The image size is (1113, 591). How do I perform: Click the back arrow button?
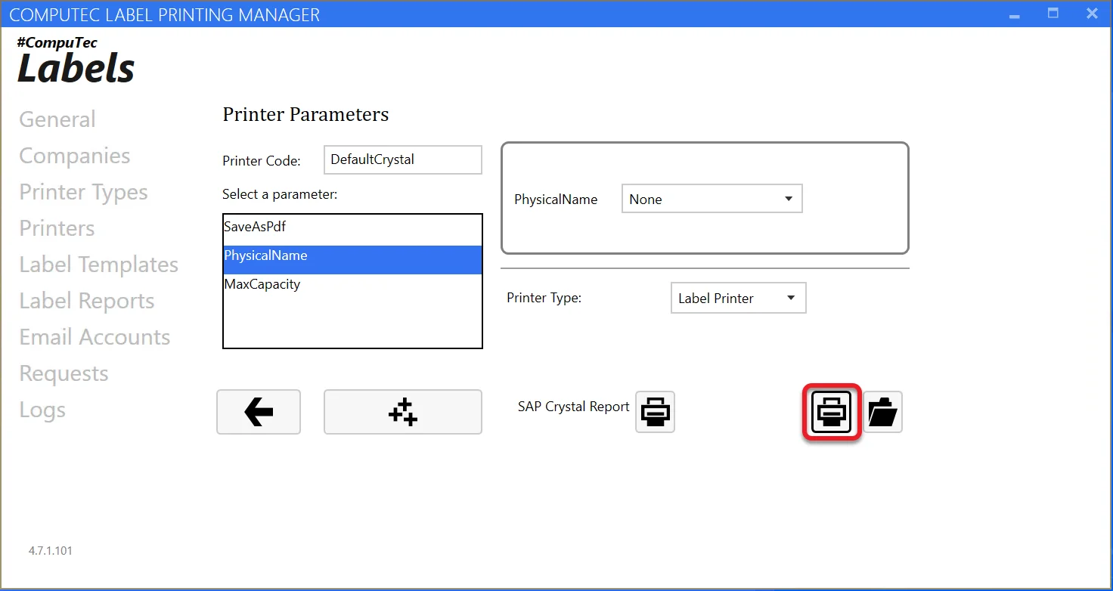[x=259, y=412]
